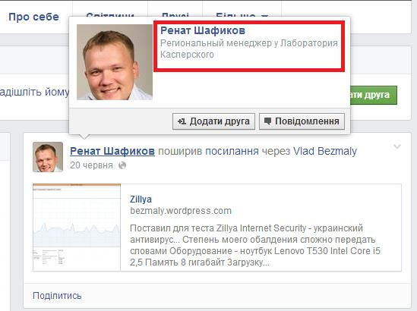Open the Zillya article chart preview thumbnail

pos(77,228)
